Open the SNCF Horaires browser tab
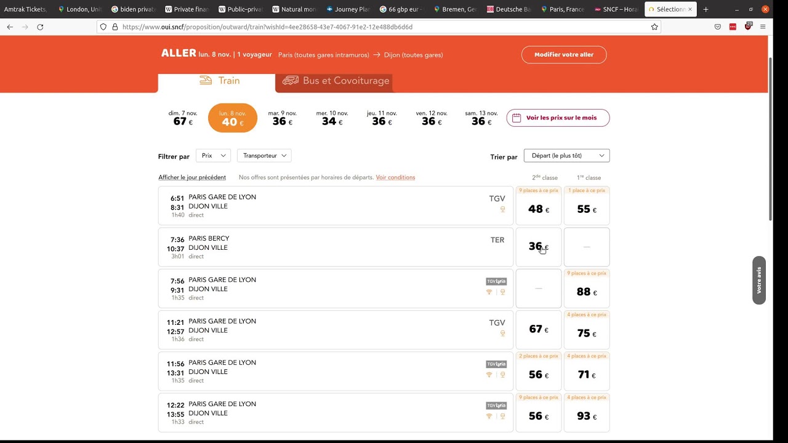The height and width of the screenshot is (443, 788). coord(616,9)
